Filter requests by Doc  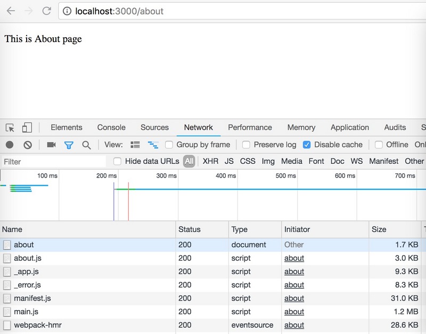[x=338, y=161]
